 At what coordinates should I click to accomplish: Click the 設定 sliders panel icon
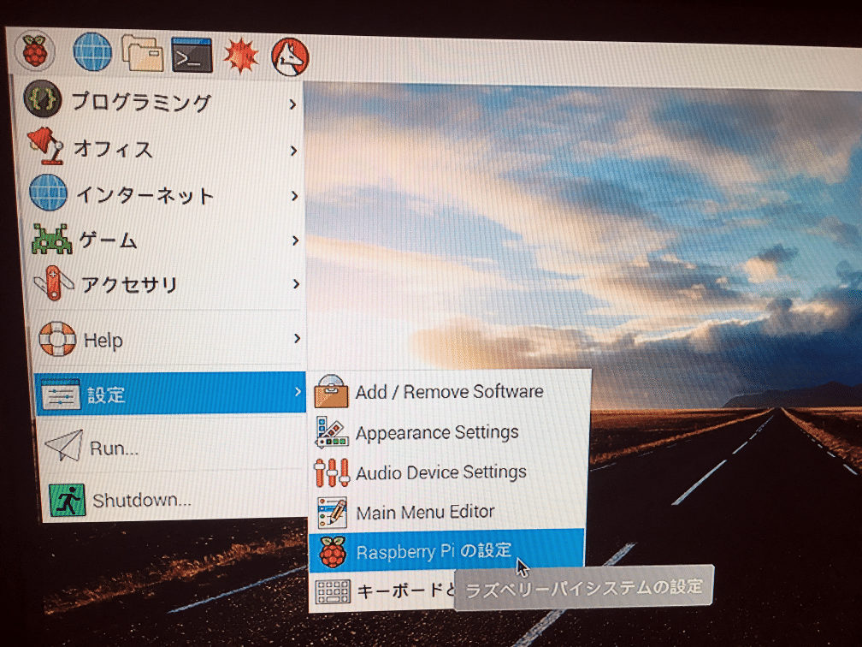pyautogui.click(x=61, y=394)
